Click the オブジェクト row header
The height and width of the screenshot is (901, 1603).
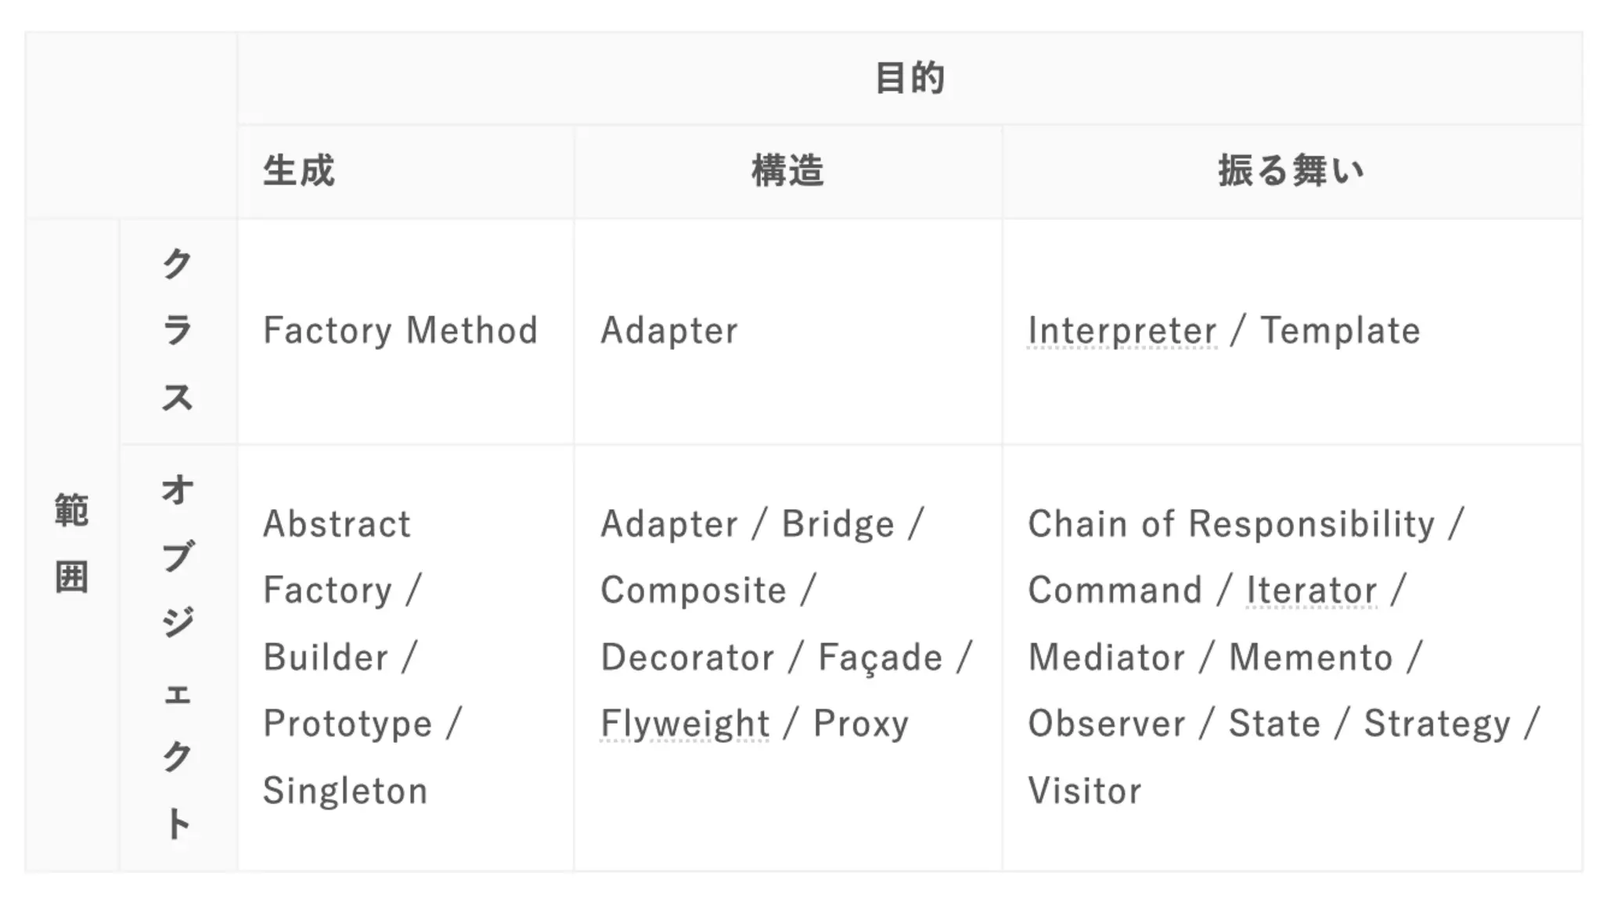tap(178, 658)
